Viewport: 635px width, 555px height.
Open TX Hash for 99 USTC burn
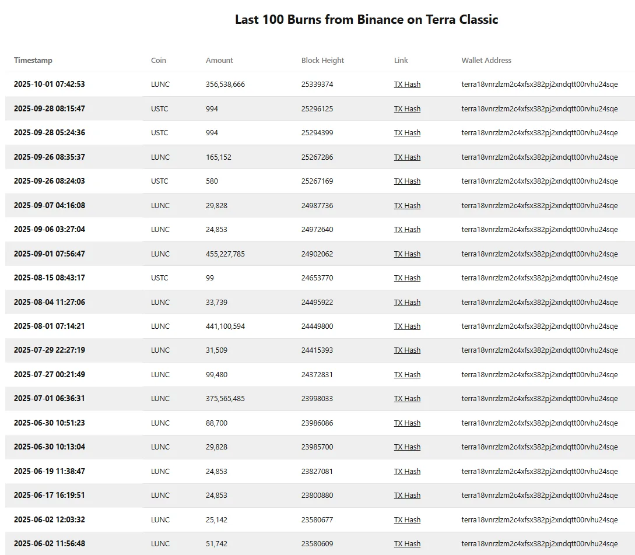pyautogui.click(x=407, y=278)
